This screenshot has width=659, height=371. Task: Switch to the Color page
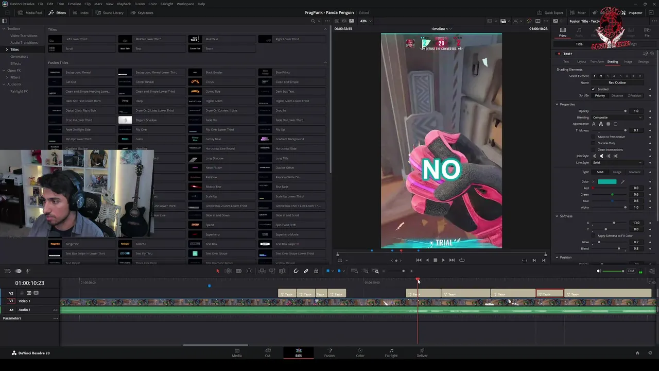pyautogui.click(x=360, y=352)
